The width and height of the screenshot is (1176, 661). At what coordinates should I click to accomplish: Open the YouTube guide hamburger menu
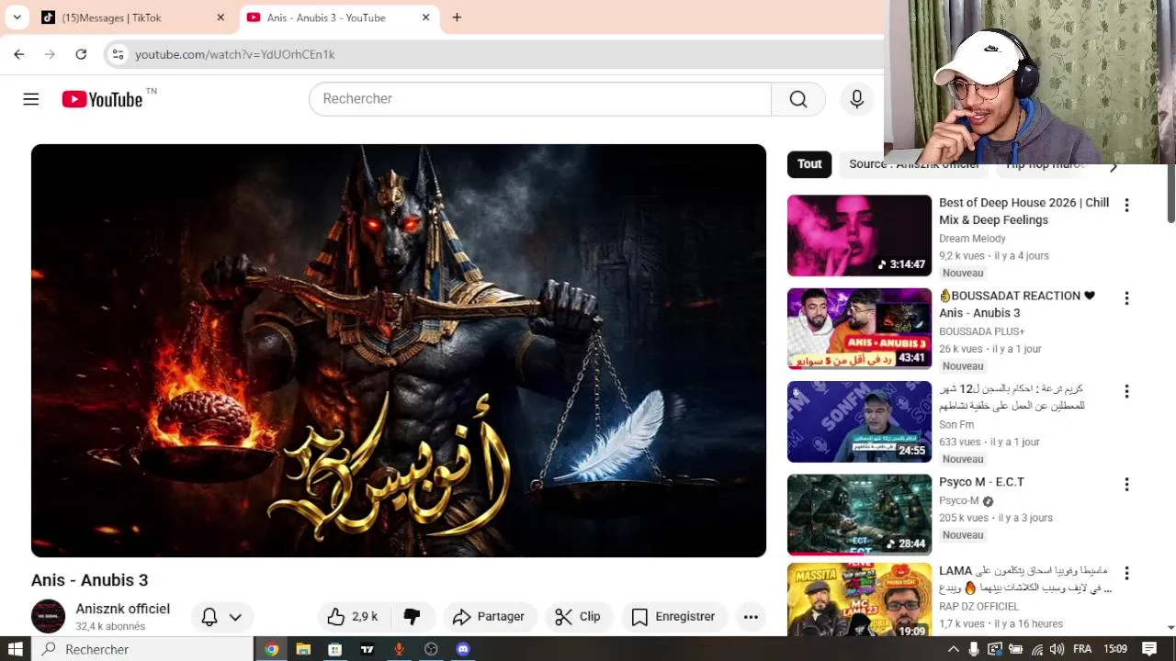(31, 99)
